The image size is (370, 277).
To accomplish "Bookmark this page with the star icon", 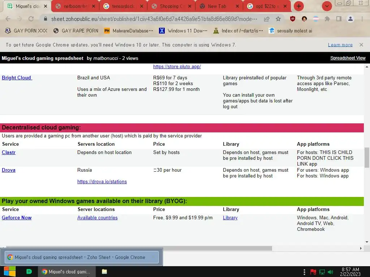I will coord(278,19).
